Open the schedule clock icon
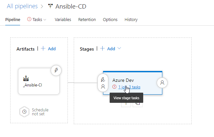Viewport: 214px width, 137px height. click(x=24, y=112)
